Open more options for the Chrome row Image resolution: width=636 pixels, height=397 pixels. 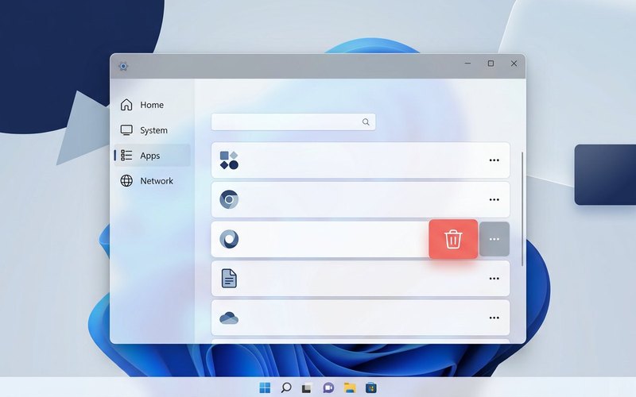pyautogui.click(x=494, y=200)
